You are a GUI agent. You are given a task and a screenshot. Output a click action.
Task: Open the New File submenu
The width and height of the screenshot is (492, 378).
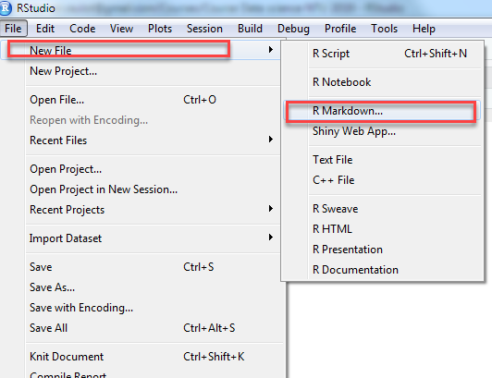pos(140,50)
